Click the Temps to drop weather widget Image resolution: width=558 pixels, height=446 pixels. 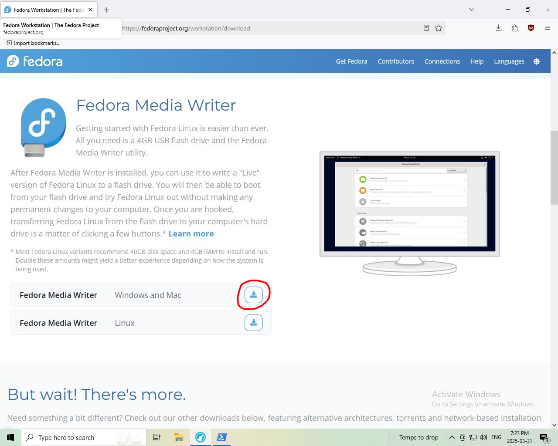coord(413,437)
